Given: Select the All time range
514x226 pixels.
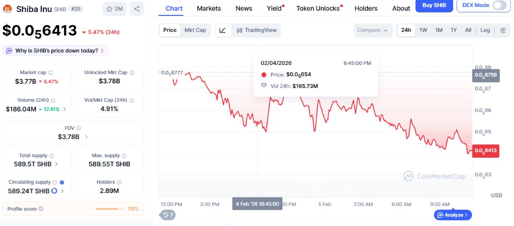Looking at the screenshot, I should click(x=468, y=30).
